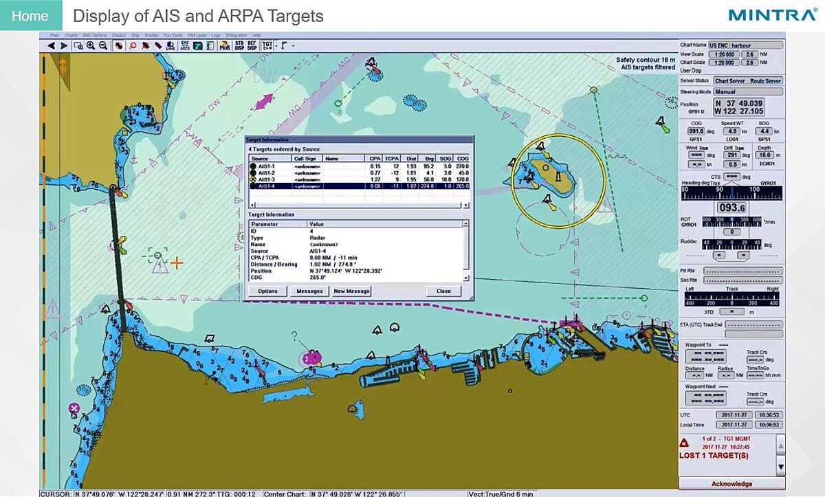The width and height of the screenshot is (825, 497).
Task: Select AIS1-2 target row
Action: (x=359, y=173)
